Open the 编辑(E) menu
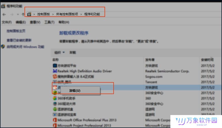The width and height of the screenshot is (222, 128). point(21,22)
